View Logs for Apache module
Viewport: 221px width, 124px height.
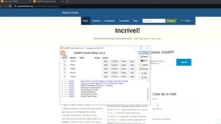click(x=132, y=61)
